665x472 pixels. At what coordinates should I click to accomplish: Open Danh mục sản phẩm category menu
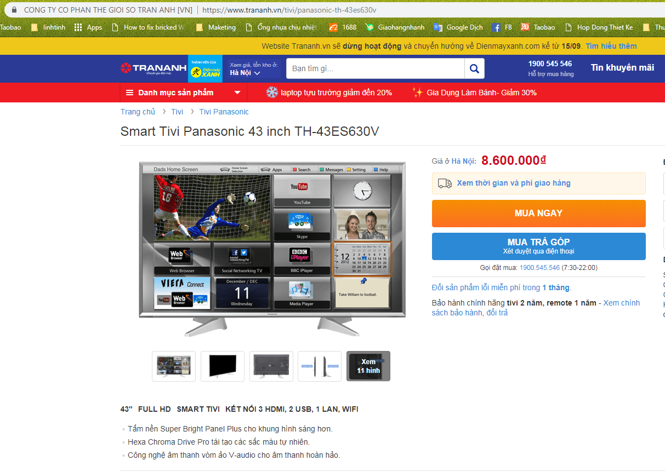pos(183,93)
